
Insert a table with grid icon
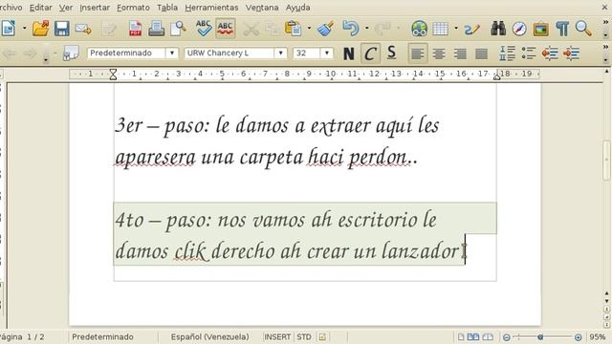(x=440, y=29)
